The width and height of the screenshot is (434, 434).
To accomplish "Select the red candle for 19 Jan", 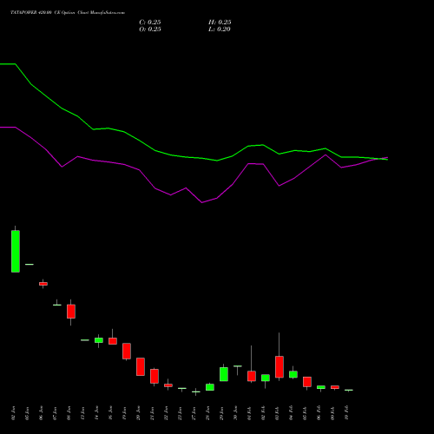I will pos(127,351).
